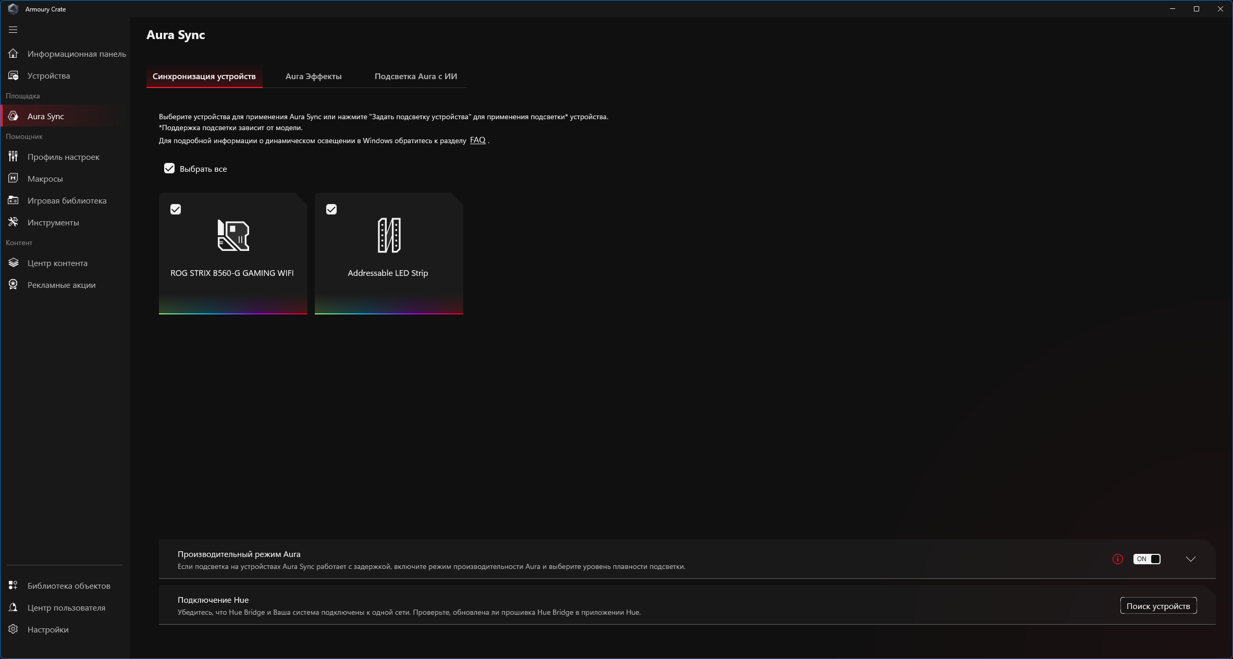The height and width of the screenshot is (659, 1233).
Task: Click the Aura Sync page title
Action: tap(176, 35)
